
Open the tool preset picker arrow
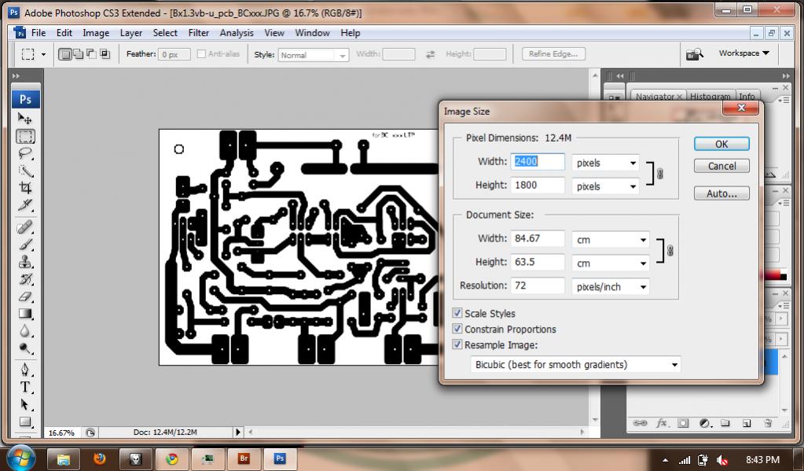(43, 54)
